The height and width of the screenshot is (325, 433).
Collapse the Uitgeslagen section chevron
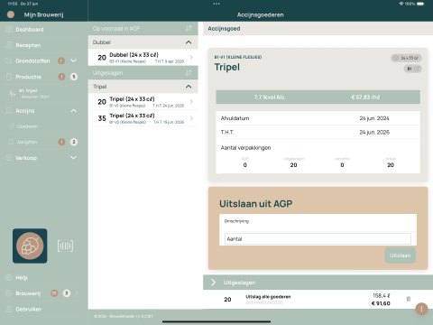[x=214, y=283]
